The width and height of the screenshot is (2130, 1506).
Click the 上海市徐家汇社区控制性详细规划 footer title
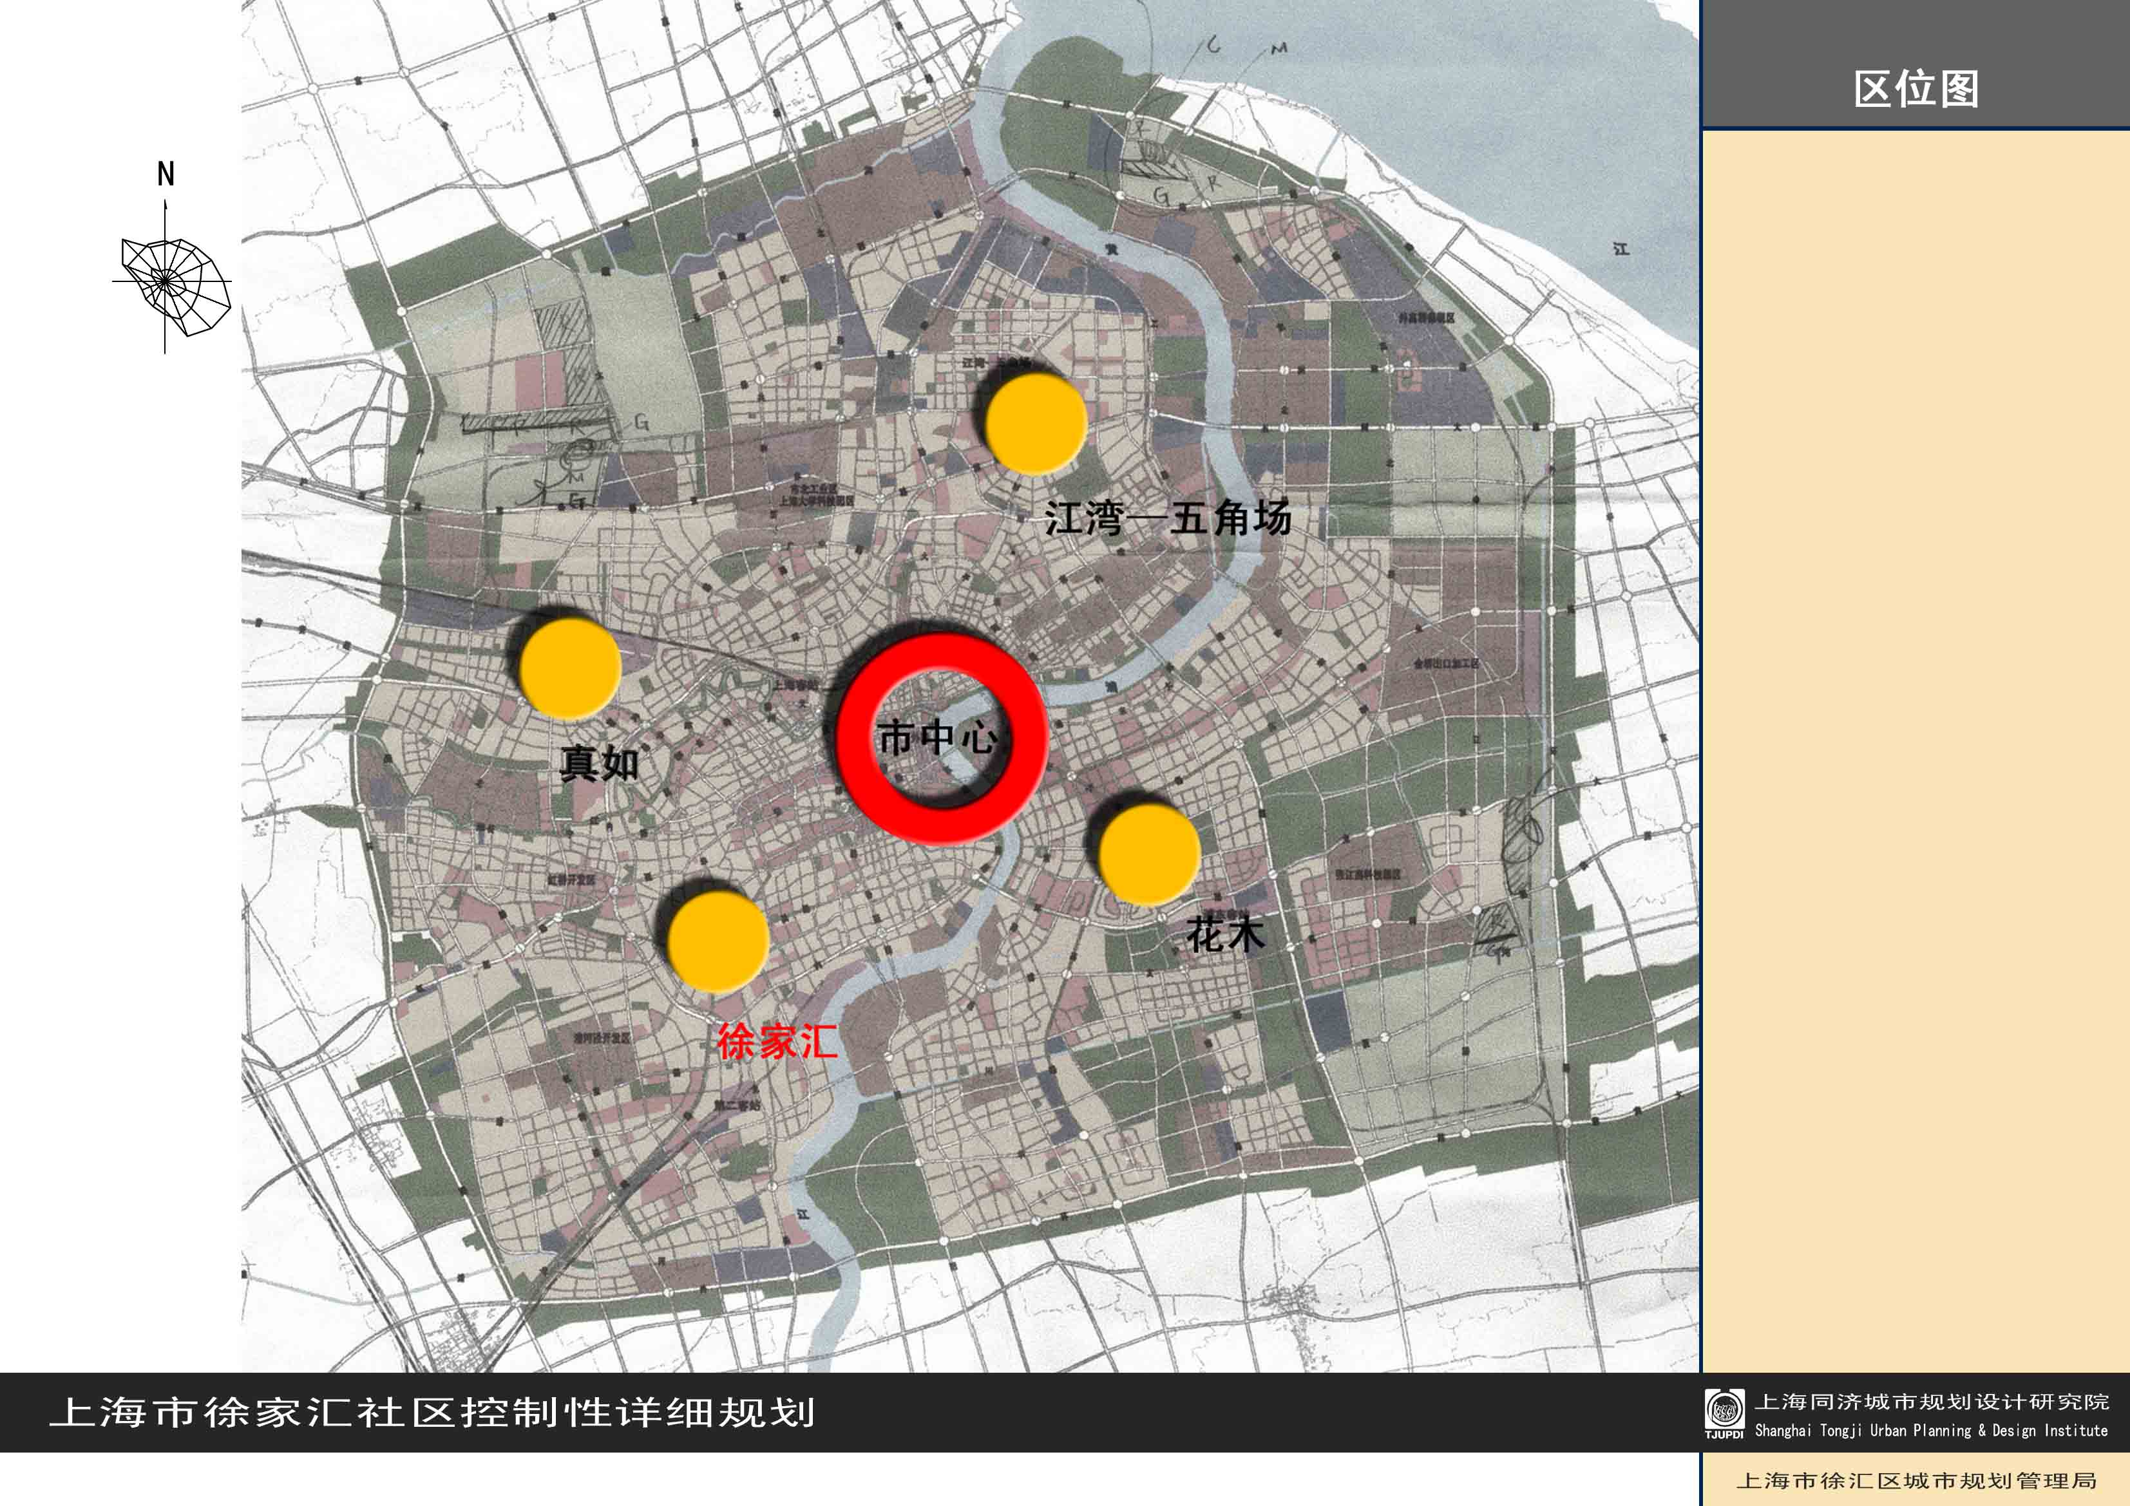[432, 1413]
